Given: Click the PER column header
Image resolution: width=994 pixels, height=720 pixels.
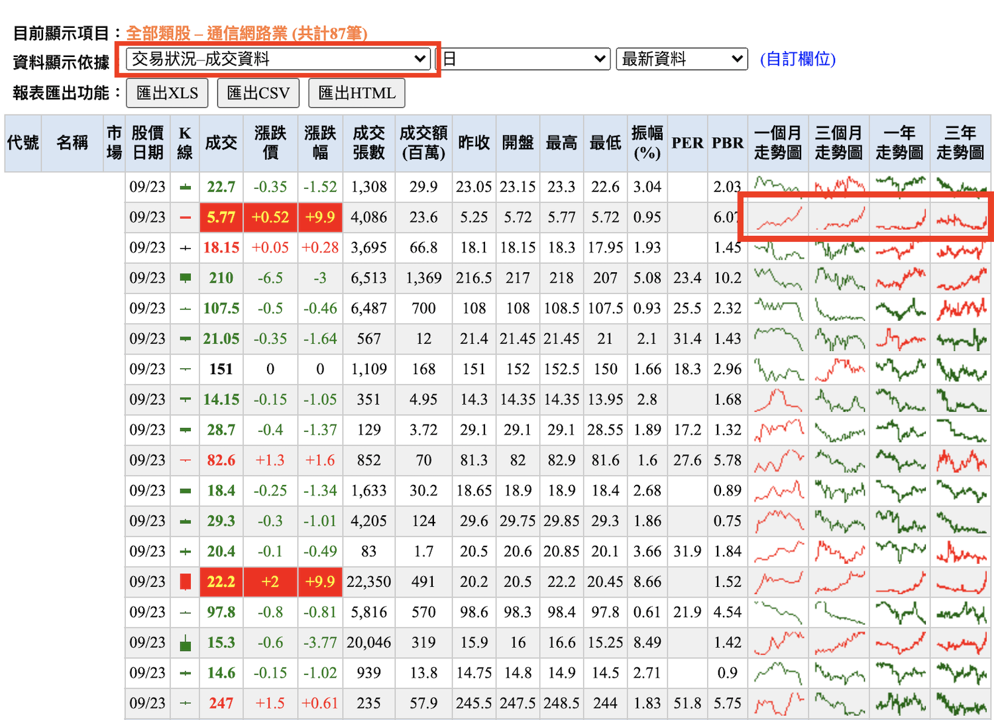Looking at the screenshot, I should (687, 142).
